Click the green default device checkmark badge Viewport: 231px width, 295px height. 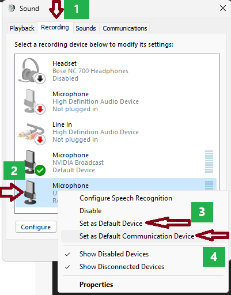(40, 170)
